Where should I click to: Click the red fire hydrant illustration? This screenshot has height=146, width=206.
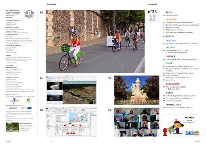click(x=165, y=132)
